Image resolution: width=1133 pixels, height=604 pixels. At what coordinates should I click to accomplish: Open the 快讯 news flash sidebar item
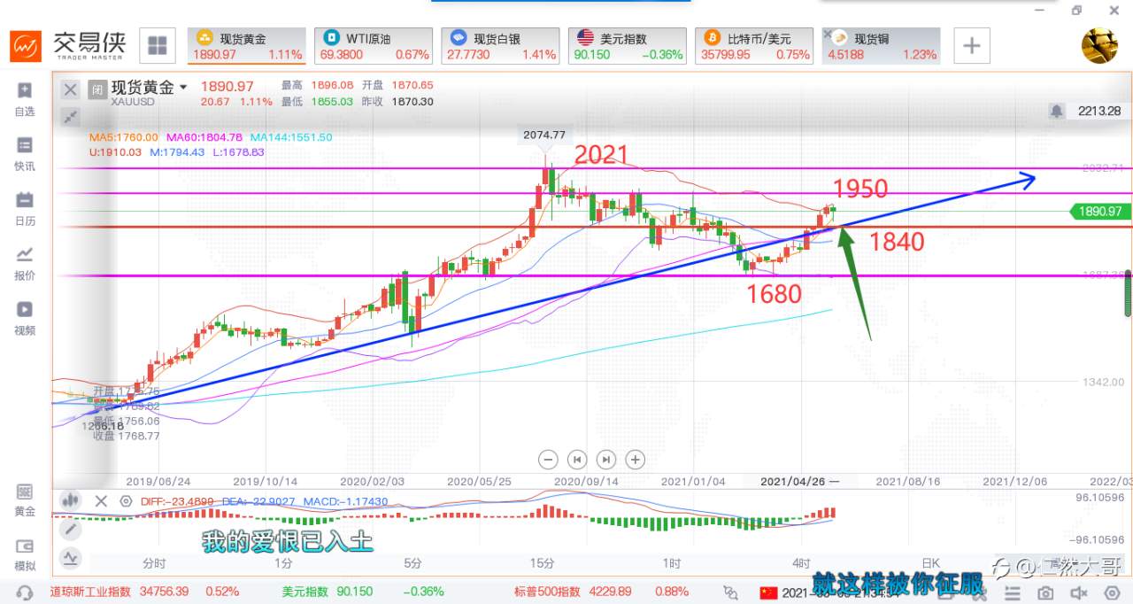click(25, 154)
